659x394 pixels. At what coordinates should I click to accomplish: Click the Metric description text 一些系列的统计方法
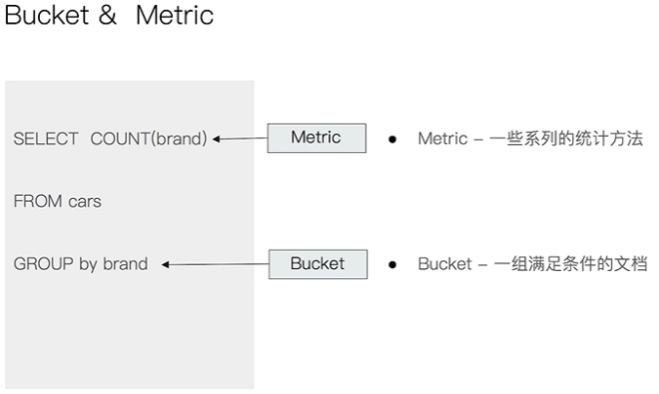coord(566,138)
